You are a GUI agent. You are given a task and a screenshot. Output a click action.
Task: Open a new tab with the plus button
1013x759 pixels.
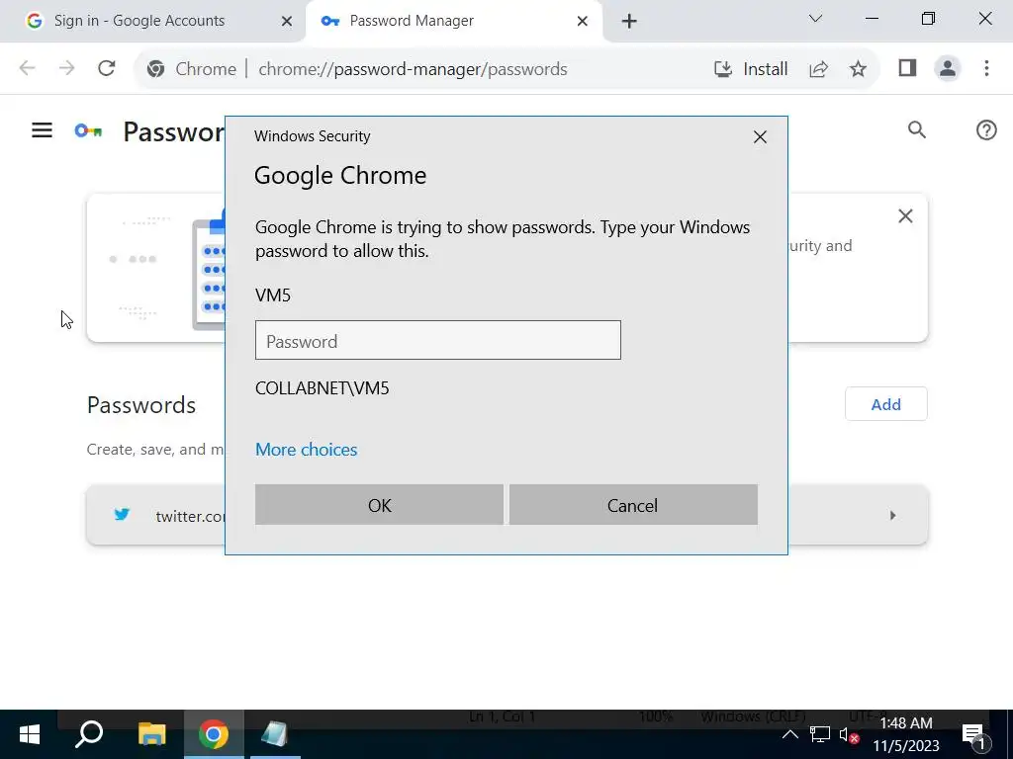628,22
